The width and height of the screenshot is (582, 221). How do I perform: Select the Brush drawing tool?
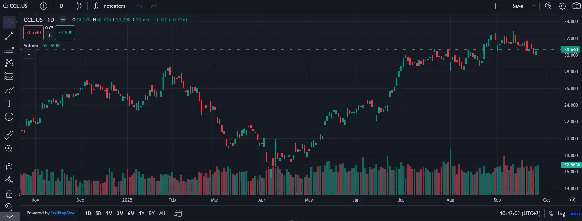tap(9, 90)
